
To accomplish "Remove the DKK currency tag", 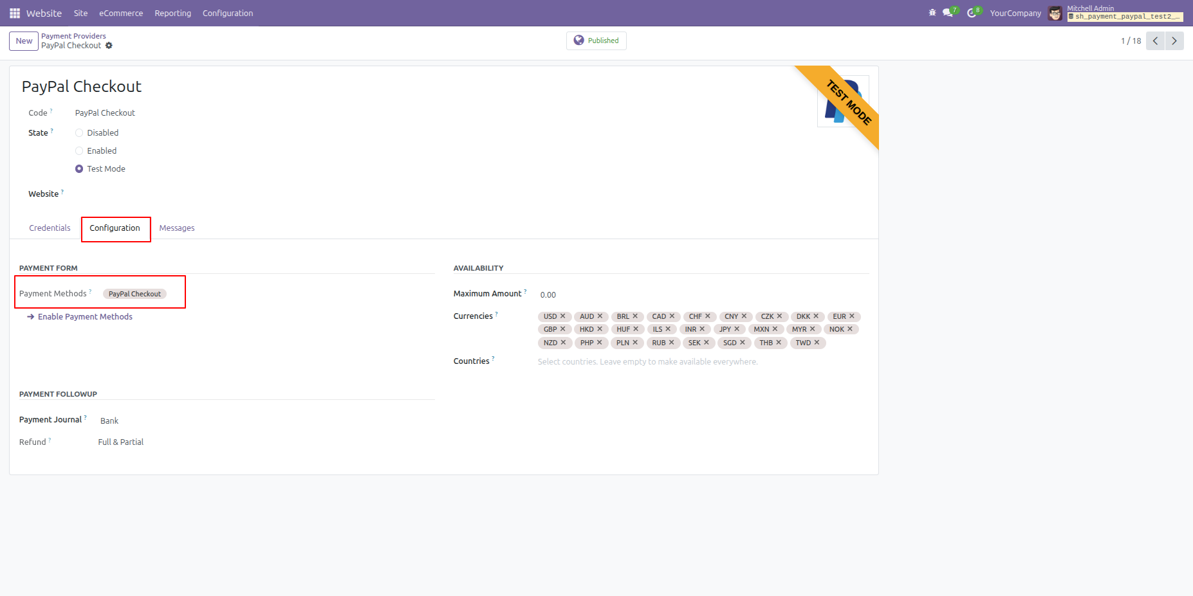I will coord(816,316).
